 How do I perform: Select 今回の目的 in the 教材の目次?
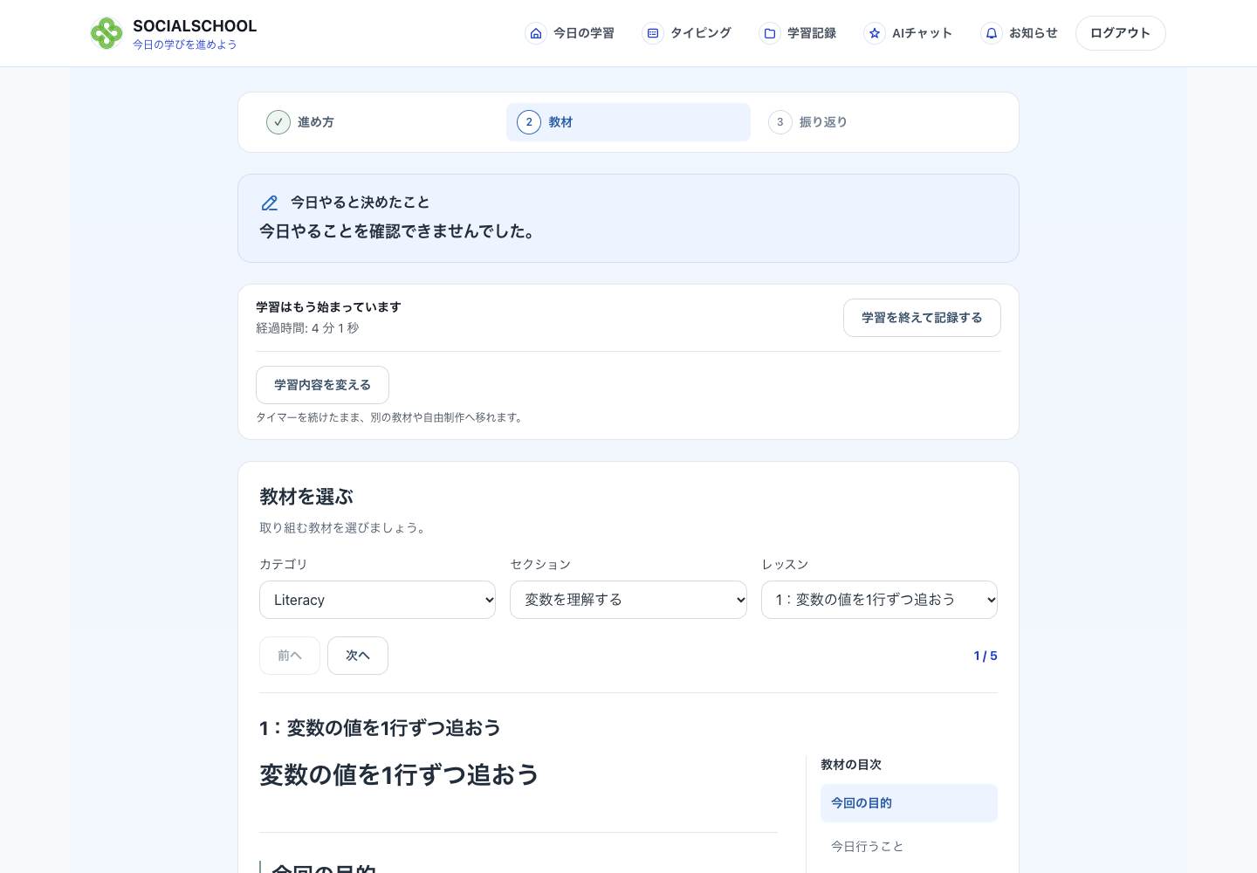(909, 803)
